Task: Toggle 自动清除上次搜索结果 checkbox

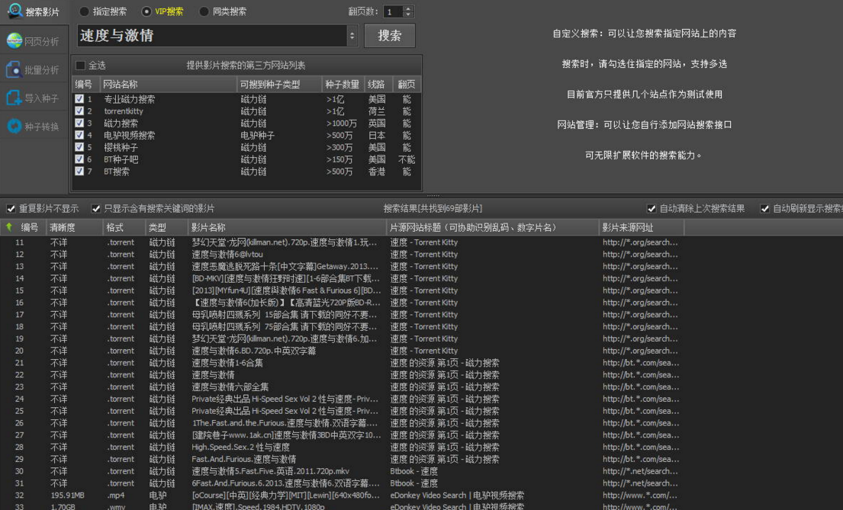Action: click(652, 208)
